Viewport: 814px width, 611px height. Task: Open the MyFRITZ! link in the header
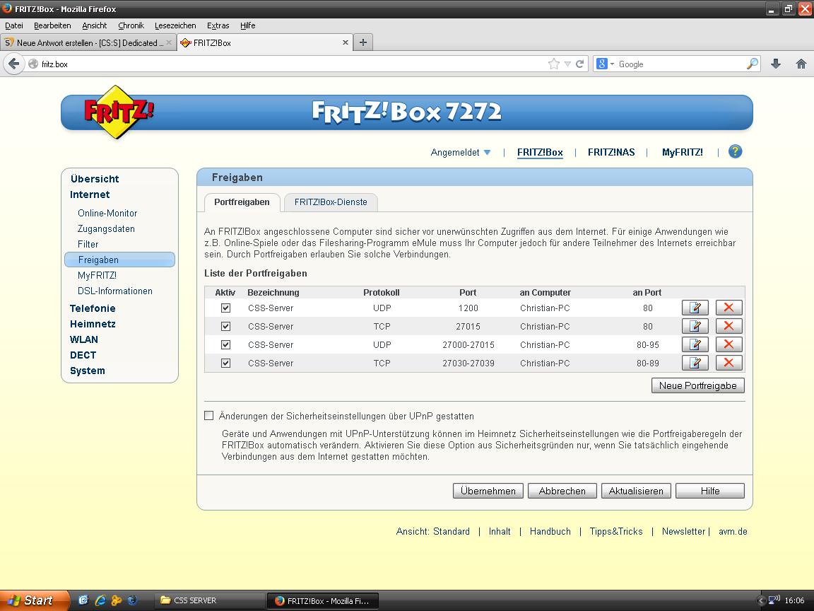pos(682,152)
